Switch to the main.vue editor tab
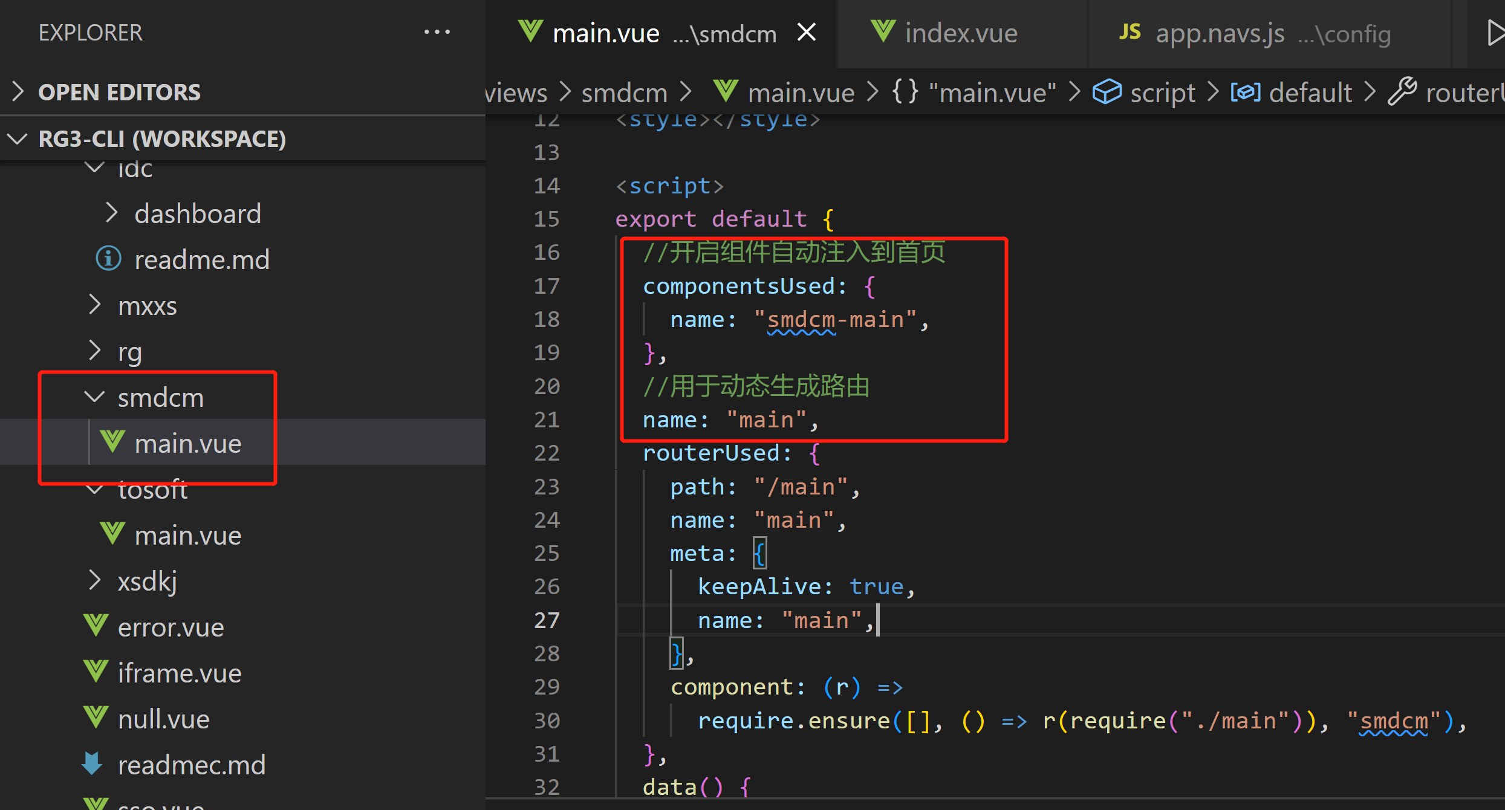Image resolution: width=1505 pixels, height=810 pixels. pyautogui.click(x=661, y=33)
